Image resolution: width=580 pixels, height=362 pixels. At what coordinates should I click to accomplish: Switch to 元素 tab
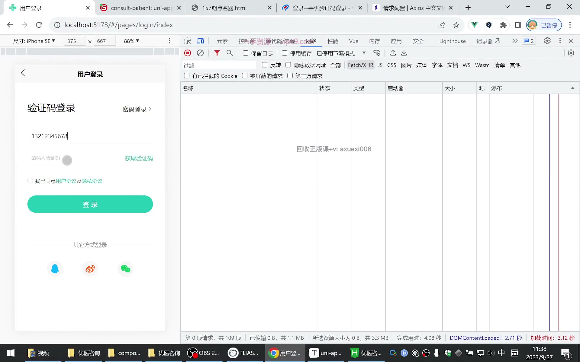click(x=222, y=41)
